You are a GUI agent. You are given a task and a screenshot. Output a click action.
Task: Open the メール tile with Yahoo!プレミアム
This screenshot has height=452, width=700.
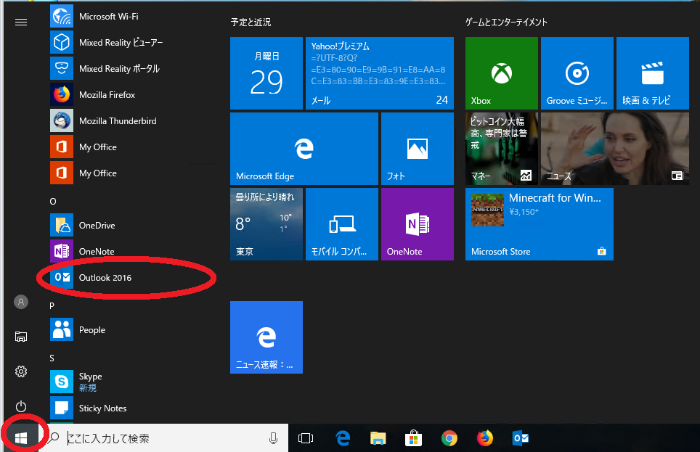pyautogui.click(x=380, y=73)
